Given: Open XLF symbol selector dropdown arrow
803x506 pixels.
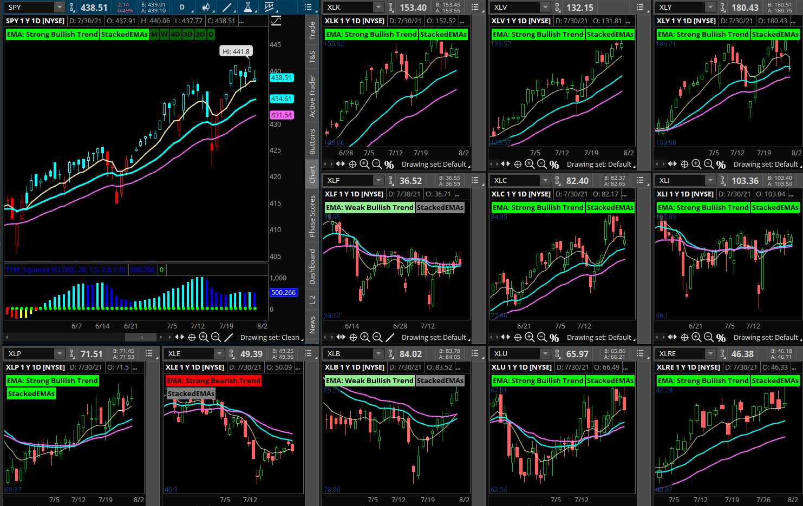Looking at the screenshot, I should tap(378, 180).
